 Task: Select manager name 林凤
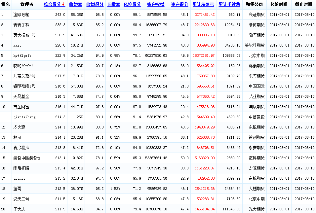(17, 137)
